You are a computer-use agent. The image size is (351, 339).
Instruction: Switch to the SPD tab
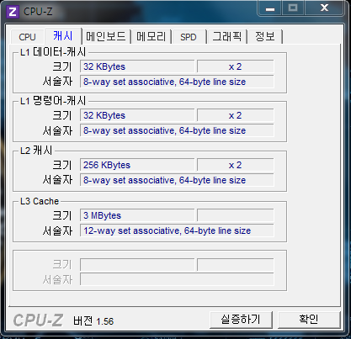pos(189,37)
